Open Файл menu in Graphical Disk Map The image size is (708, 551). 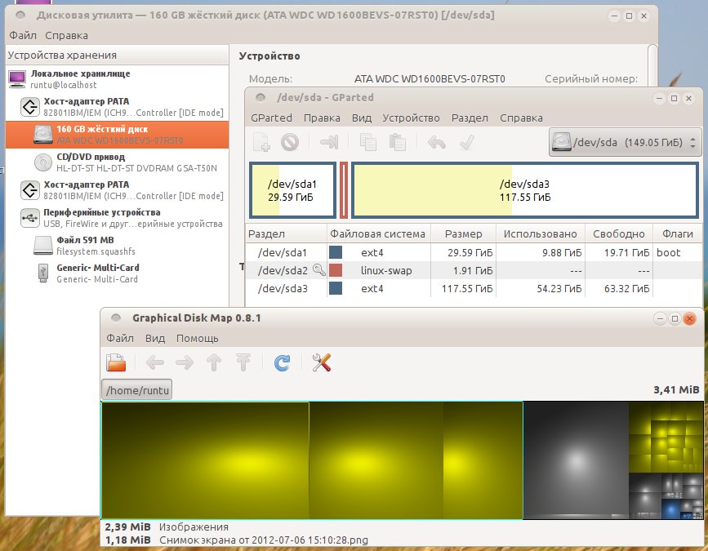pos(120,338)
